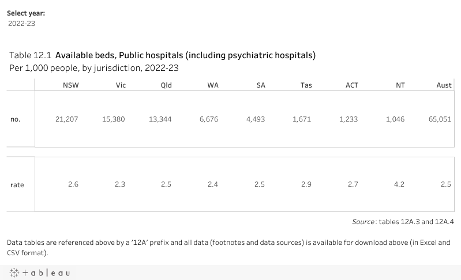The height and width of the screenshot is (280, 461).
Task: Click the ACT rate value 2.7
Action: 353,184
